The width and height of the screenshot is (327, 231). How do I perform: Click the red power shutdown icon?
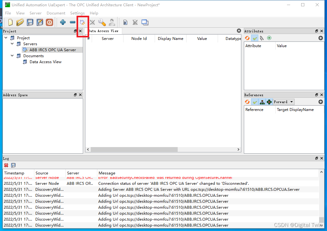click(x=49, y=22)
